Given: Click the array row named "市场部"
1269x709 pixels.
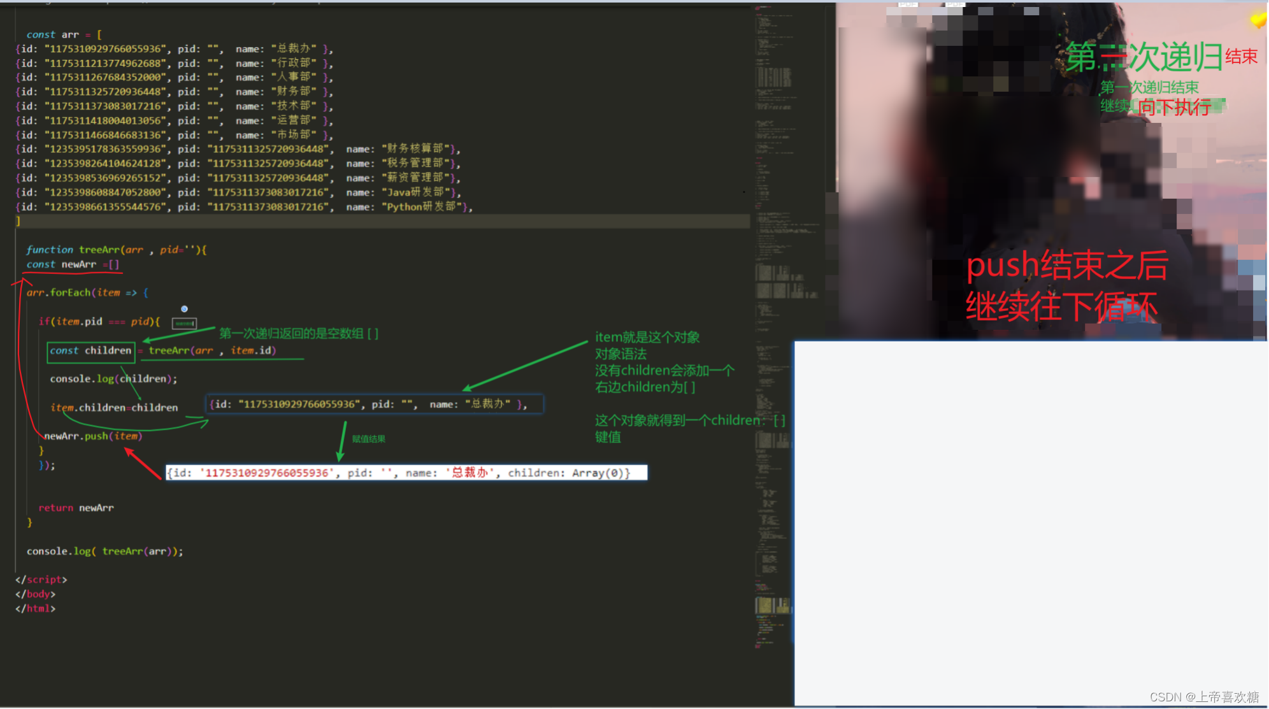Looking at the screenshot, I should tap(174, 135).
